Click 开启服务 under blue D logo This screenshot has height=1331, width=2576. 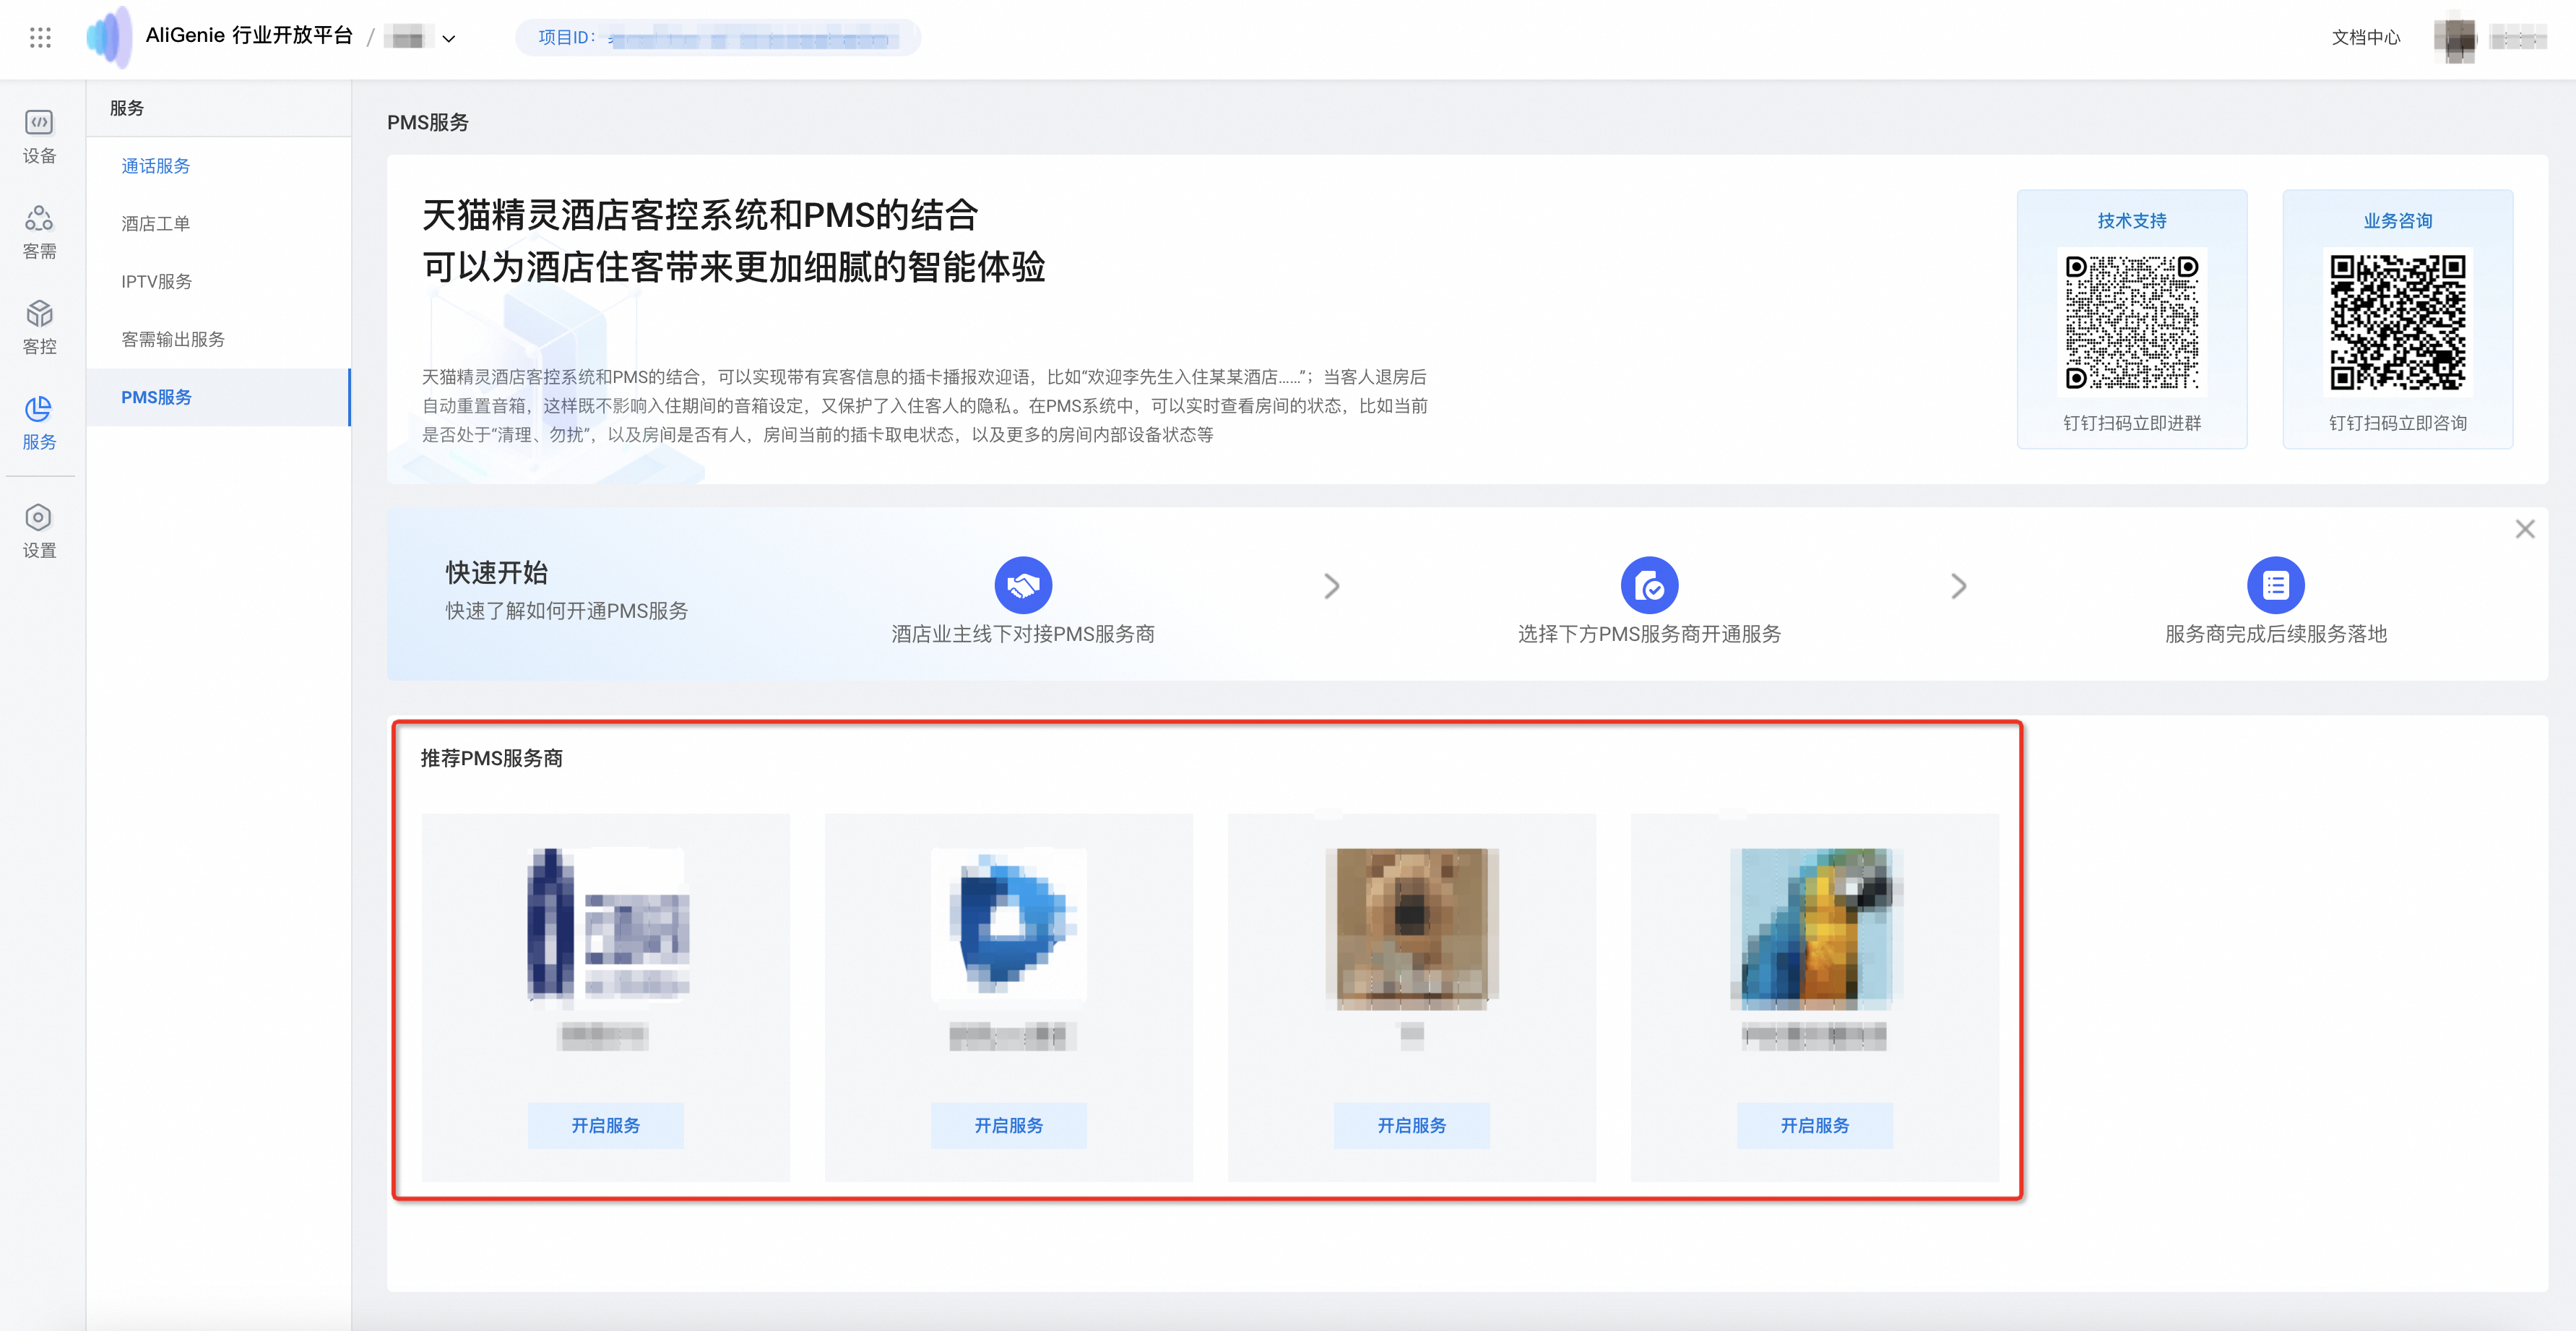[1008, 1126]
